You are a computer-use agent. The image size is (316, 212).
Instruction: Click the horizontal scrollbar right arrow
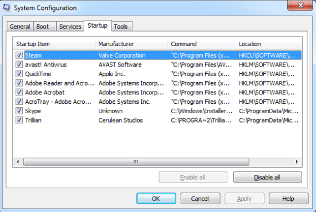point(297,161)
